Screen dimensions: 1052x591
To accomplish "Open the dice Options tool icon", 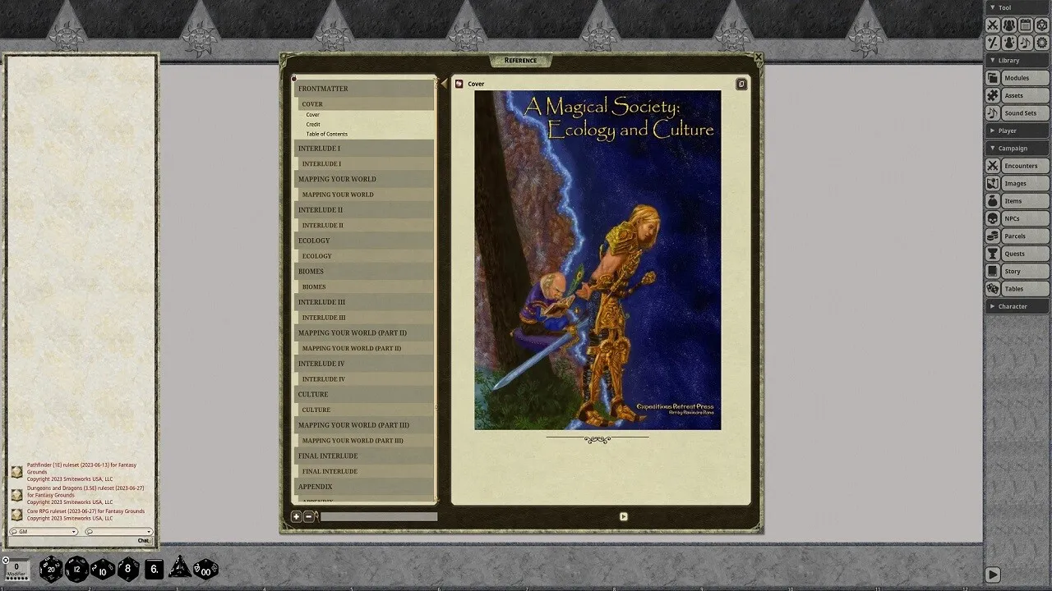I will 1041,25.
